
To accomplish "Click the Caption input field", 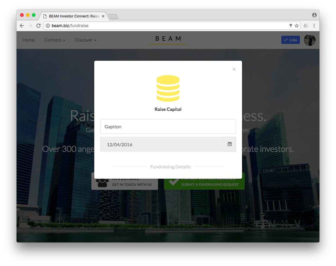I will pyautogui.click(x=168, y=127).
